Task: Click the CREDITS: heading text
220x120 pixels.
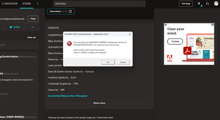Action: (54, 28)
